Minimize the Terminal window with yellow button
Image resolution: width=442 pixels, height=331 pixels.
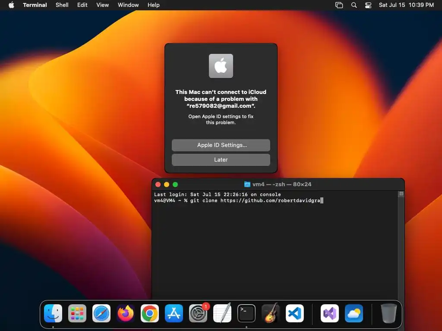coord(167,184)
